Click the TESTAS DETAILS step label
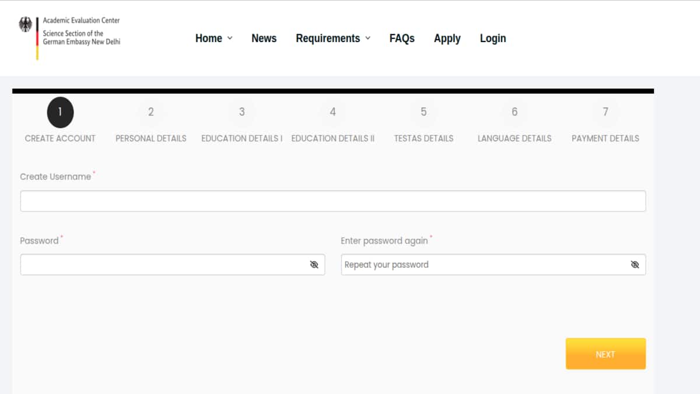Screen dimensions: 700x394 pyautogui.click(x=423, y=138)
